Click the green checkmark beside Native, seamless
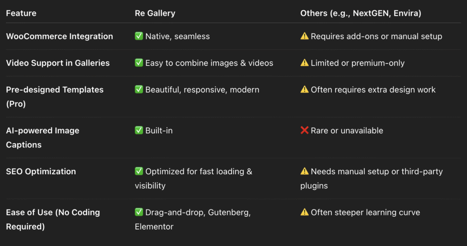The height and width of the screenshot is (246, 467). coord(139,36)
